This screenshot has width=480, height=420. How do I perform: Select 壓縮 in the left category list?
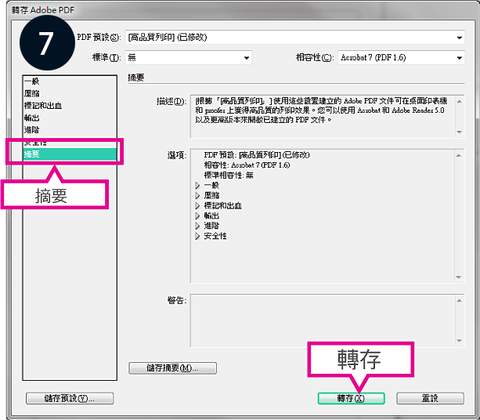click(x=70, y=93)
